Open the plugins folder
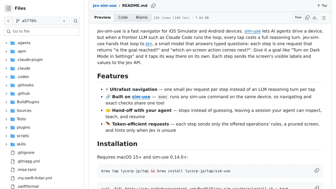Screen dimensions: 336x189 (23, 127)
